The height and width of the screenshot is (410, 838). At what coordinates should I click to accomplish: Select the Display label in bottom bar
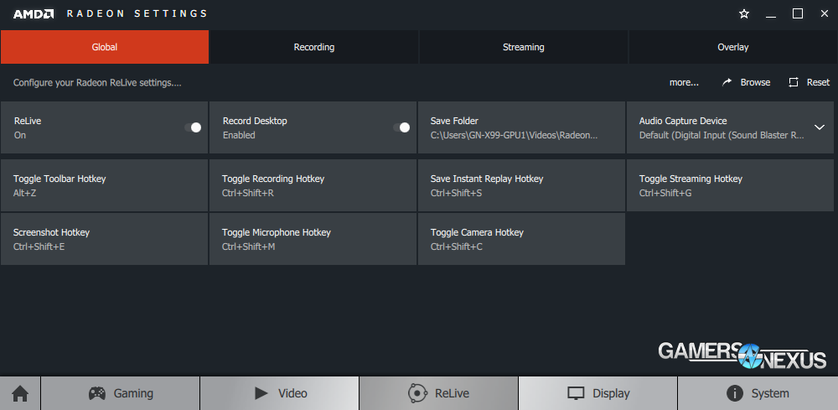[x=611, y=394]
